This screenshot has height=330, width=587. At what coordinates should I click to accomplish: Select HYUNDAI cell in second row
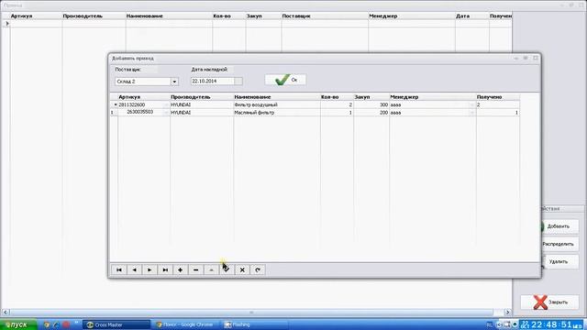[202, 112]
